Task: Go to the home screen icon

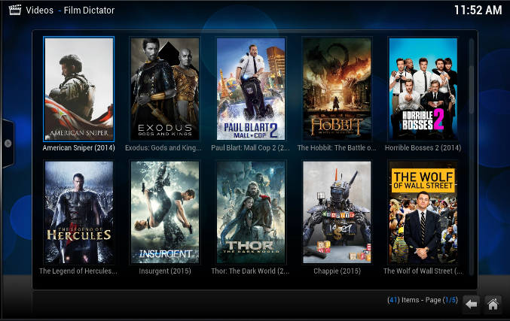Action: 493,304
